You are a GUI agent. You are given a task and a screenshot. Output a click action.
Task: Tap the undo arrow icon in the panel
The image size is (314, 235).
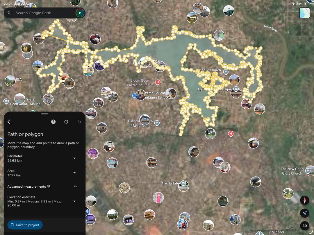coord(79,122)
